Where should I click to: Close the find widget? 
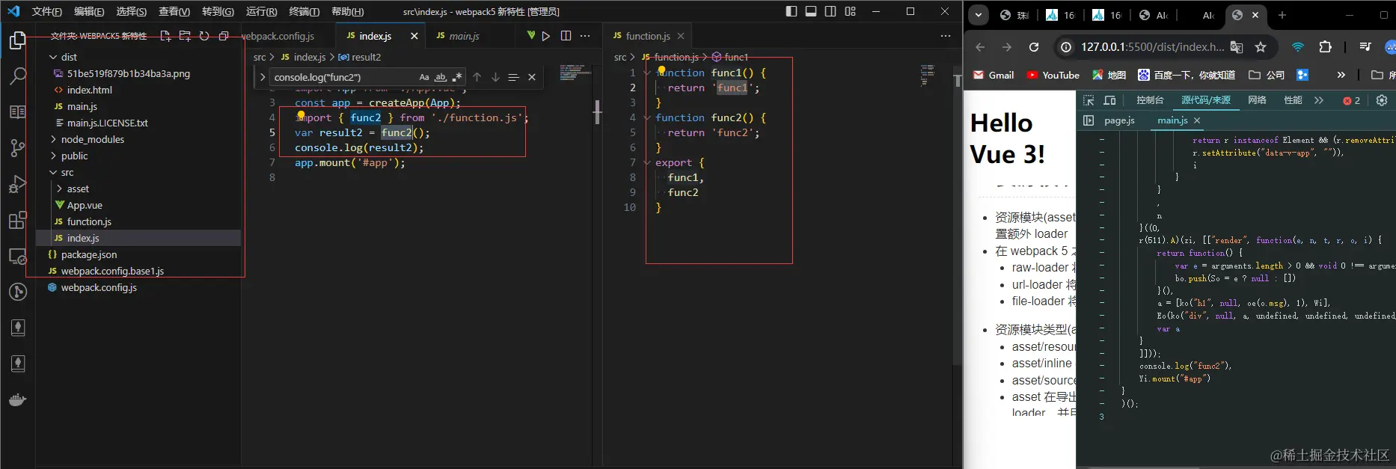(532, 77)
